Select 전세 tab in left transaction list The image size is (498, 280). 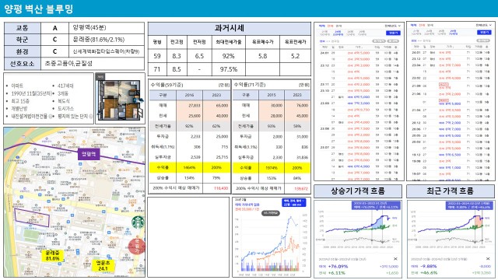click(330, 26)
